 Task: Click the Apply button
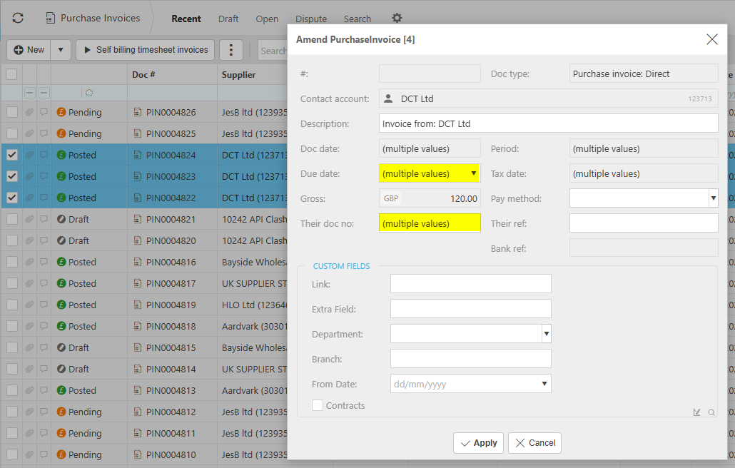479,443
